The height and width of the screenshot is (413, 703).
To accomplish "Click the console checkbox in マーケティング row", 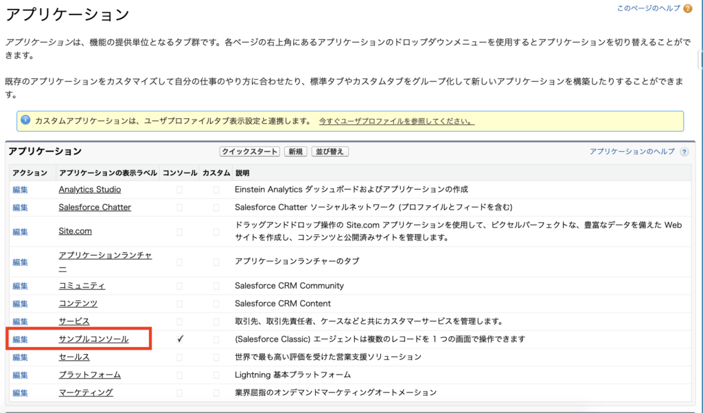I will point(179,393).
